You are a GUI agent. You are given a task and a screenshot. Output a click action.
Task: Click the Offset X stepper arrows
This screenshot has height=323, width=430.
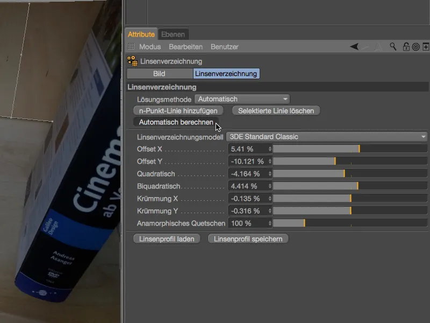tap(270, 149)
